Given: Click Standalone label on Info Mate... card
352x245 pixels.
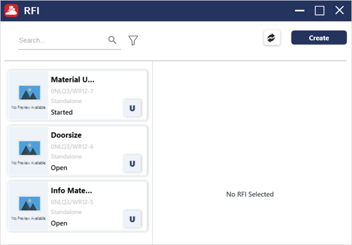Looking at the screenshot, I should coord(66,212).
